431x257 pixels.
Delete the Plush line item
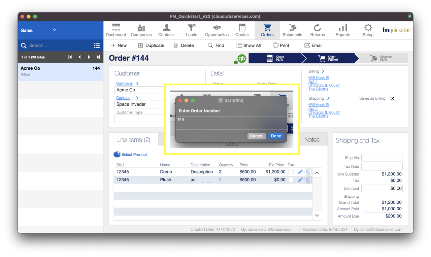[308, 180]
